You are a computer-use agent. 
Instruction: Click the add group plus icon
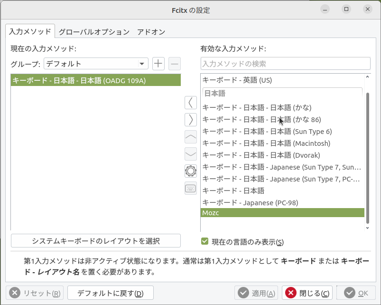coord(158,64)
